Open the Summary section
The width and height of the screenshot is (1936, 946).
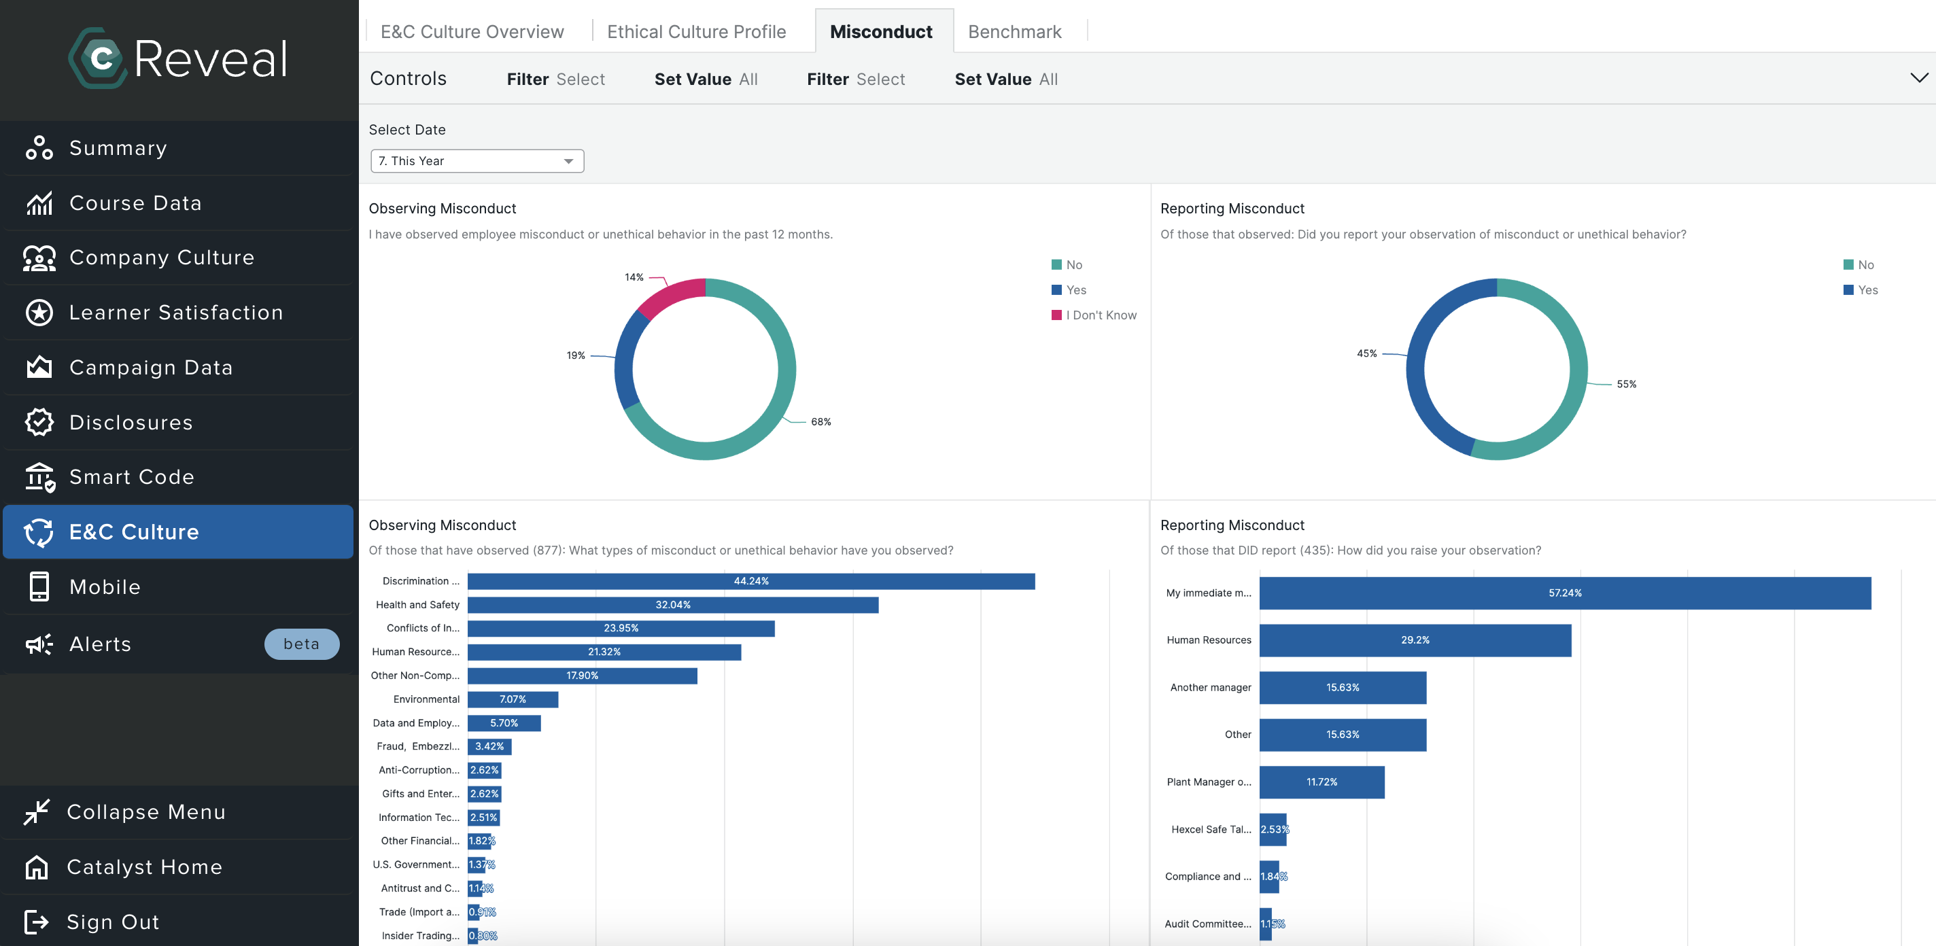[118, 148]
